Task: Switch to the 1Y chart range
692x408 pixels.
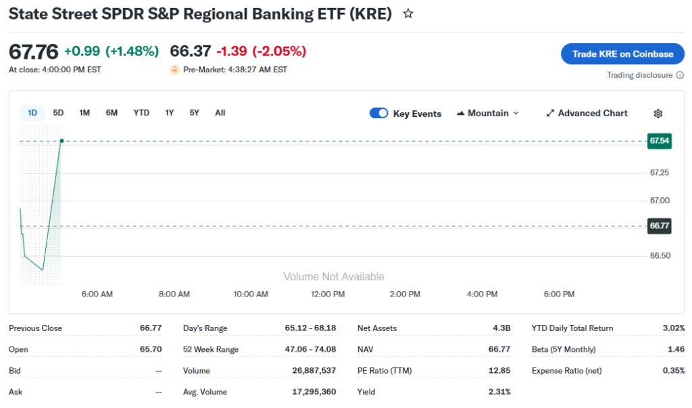Action: click(170, 113)
